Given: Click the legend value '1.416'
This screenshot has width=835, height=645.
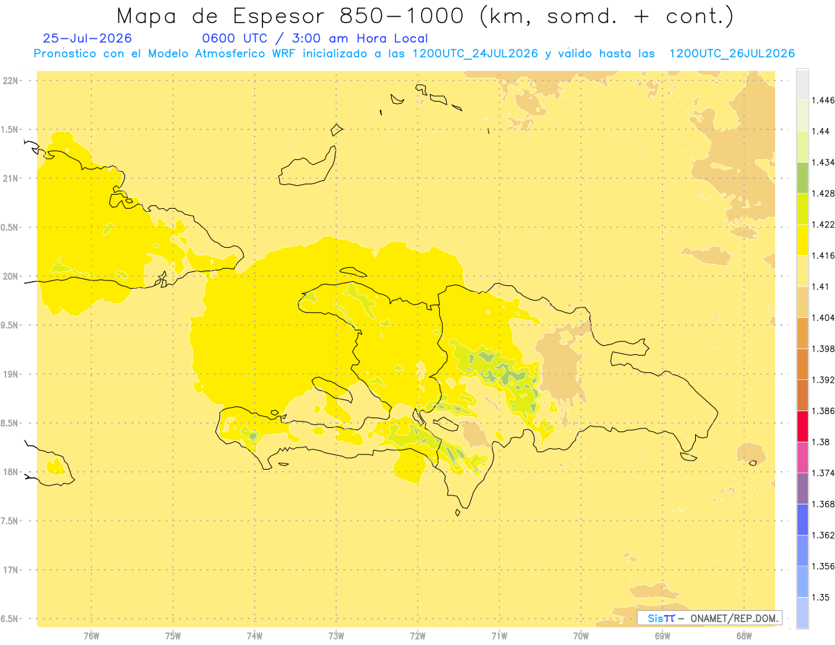Looking at the screenshot, I should [823, 255].
